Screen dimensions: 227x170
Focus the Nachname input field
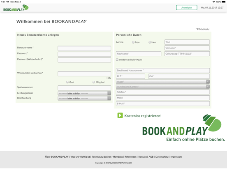139,54
